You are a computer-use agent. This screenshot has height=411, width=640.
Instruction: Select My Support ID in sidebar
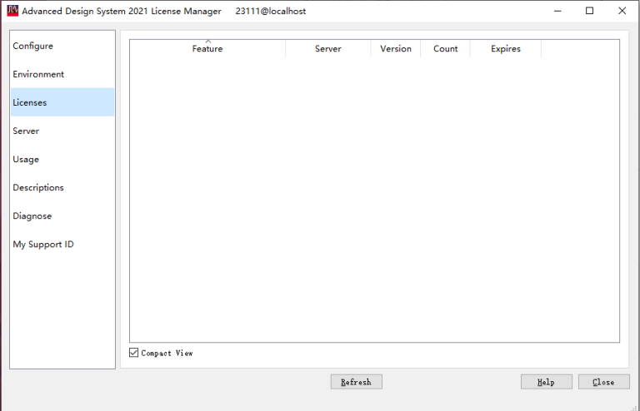coord(43,244)
